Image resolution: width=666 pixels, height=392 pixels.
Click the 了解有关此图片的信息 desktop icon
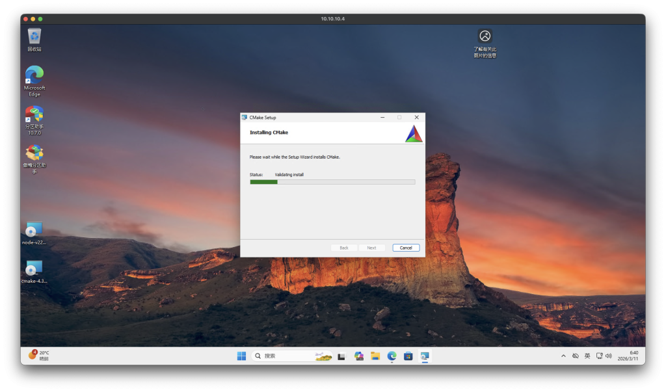click(485, 37)
